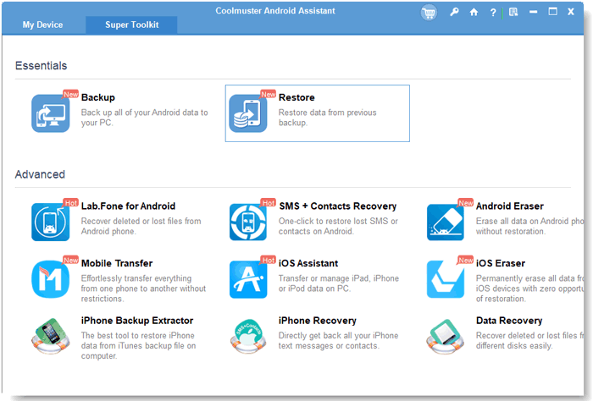Click the Mobile Transfer title text
The width and height of the screenshot is (593, 401).
coord(117,263)
